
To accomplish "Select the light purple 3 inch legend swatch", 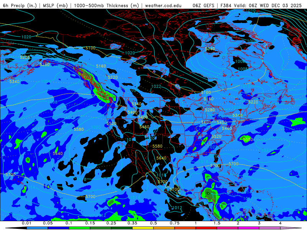I will 270,228.
